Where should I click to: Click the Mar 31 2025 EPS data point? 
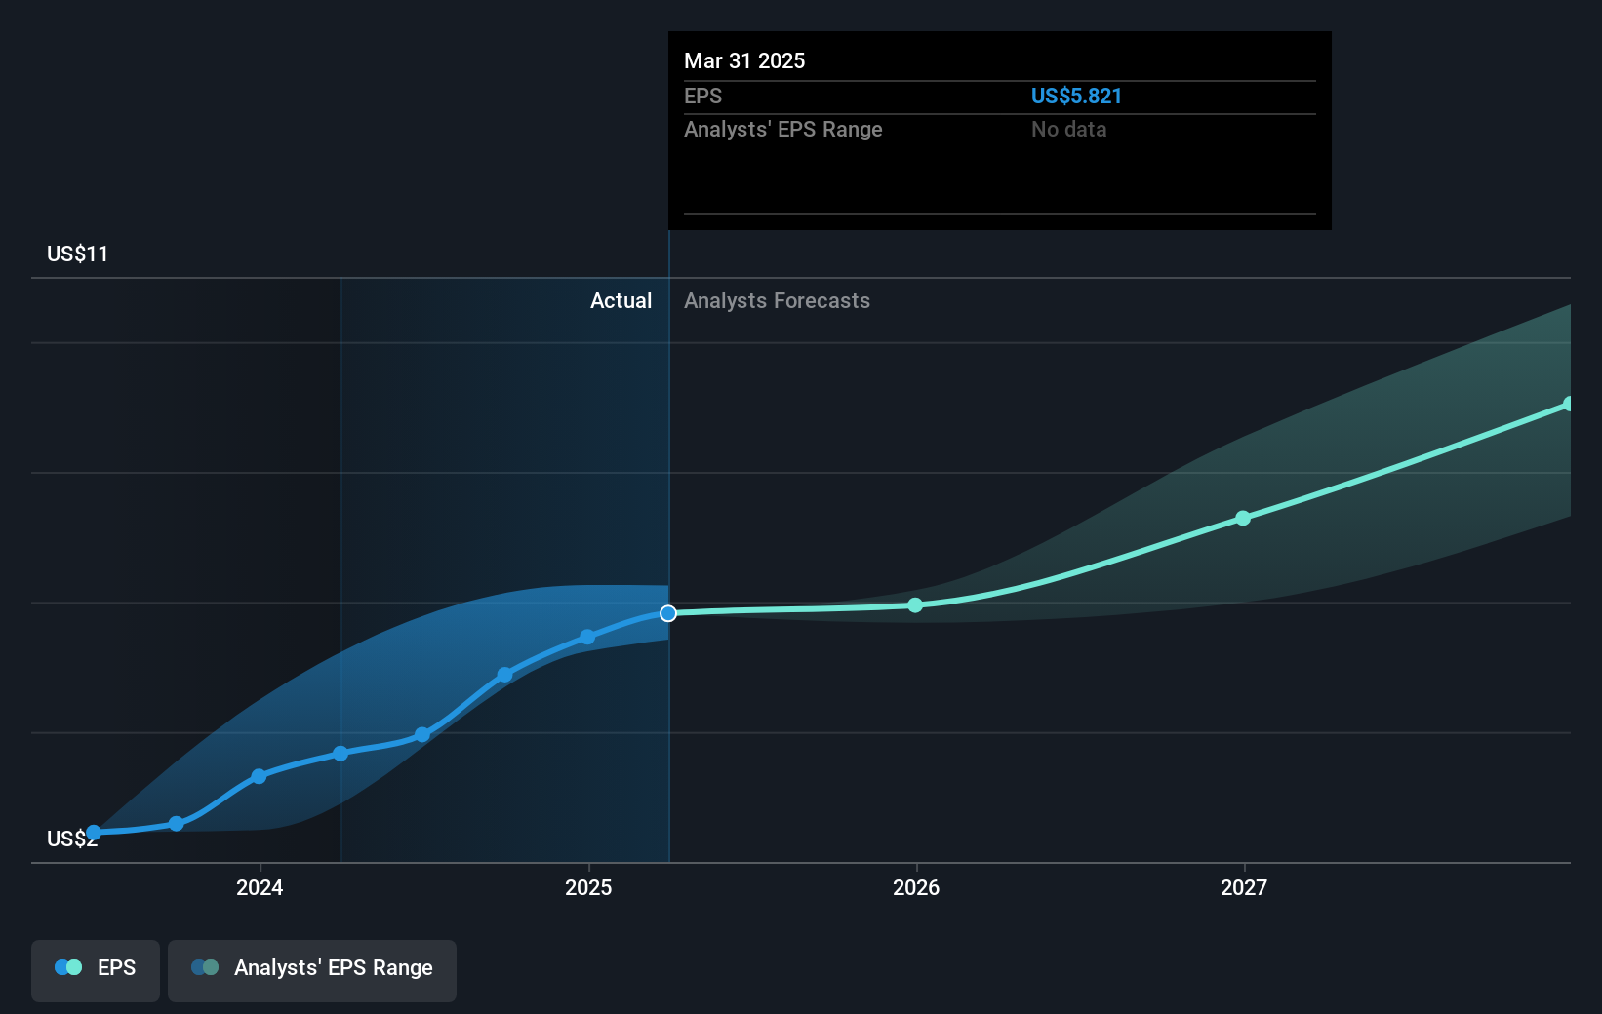tap(668, 613)
